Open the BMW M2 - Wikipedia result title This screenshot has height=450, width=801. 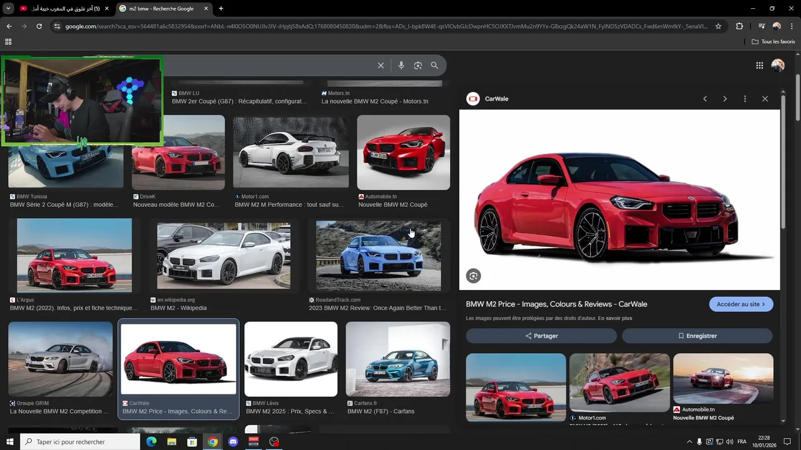178,308
